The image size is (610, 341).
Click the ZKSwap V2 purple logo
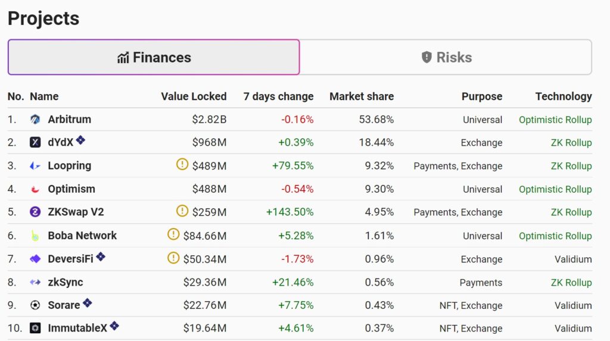tap(35, 212)
